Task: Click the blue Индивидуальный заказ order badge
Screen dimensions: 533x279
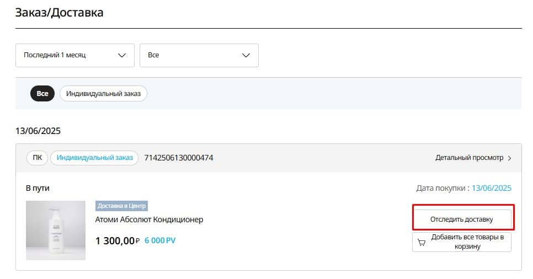Action: 94,158
